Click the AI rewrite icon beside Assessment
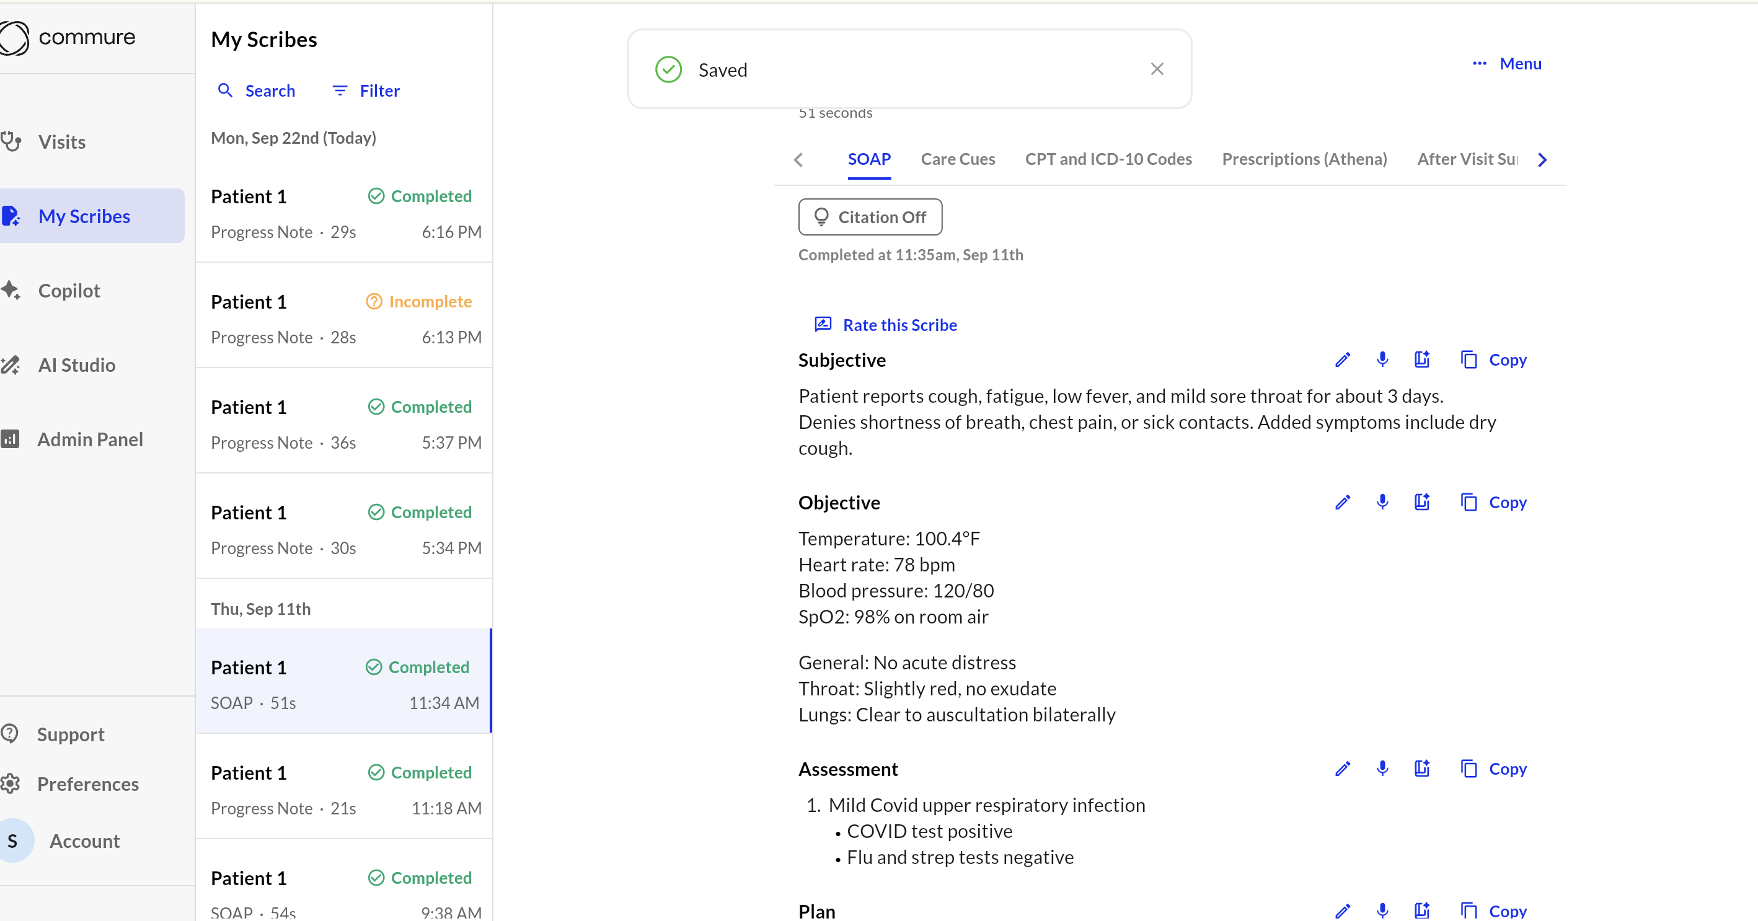Screen dimensions: 1758x921 pos(1421,769)
